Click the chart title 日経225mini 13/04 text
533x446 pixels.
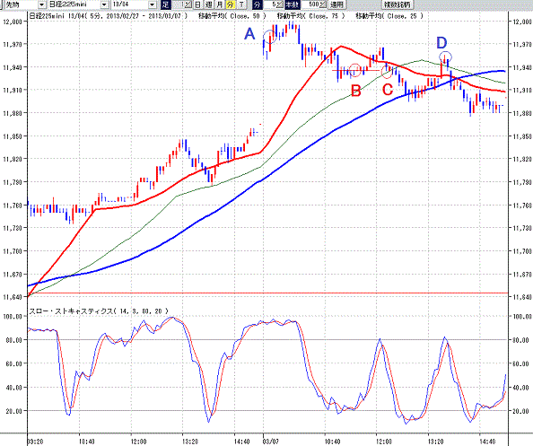[x=57, y=16]
